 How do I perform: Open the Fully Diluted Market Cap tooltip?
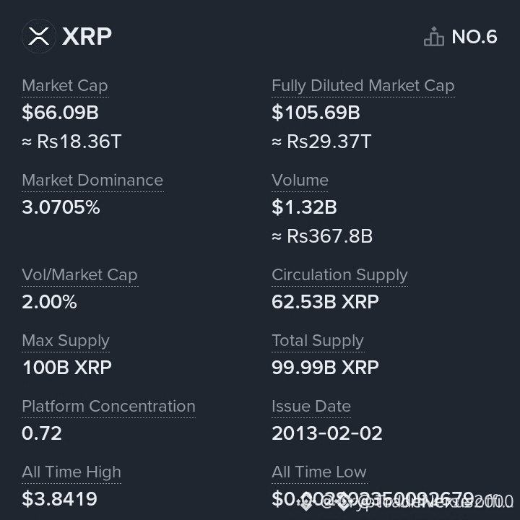[363, 86]
